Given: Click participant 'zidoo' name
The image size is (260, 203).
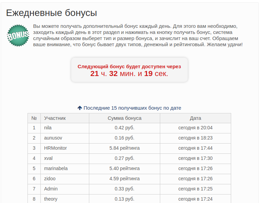Looking at the screenshot, I should (x=50, y=179).
